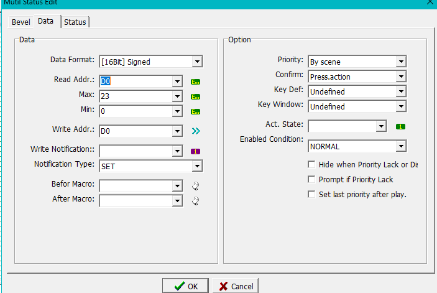The height and width of the screenshot is (293, 437).
Task: Expand the Priority dropdown list
Action: pyautogui.click(x=400, y=62)
